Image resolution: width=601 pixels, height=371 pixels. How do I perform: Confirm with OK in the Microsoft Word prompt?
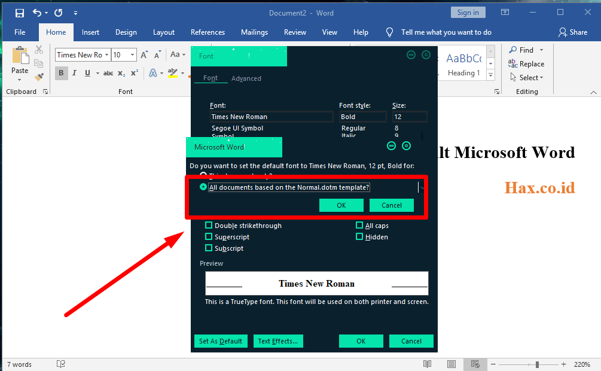tap(341, 205)
